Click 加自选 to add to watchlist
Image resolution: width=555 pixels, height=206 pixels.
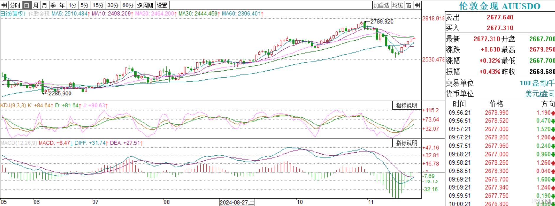tap(381, 5)
